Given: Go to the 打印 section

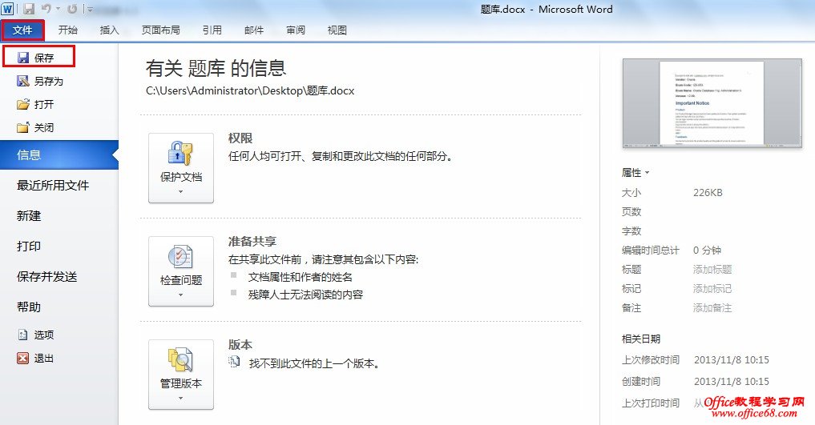Looking at the screenshot, I should pos(29,246).
